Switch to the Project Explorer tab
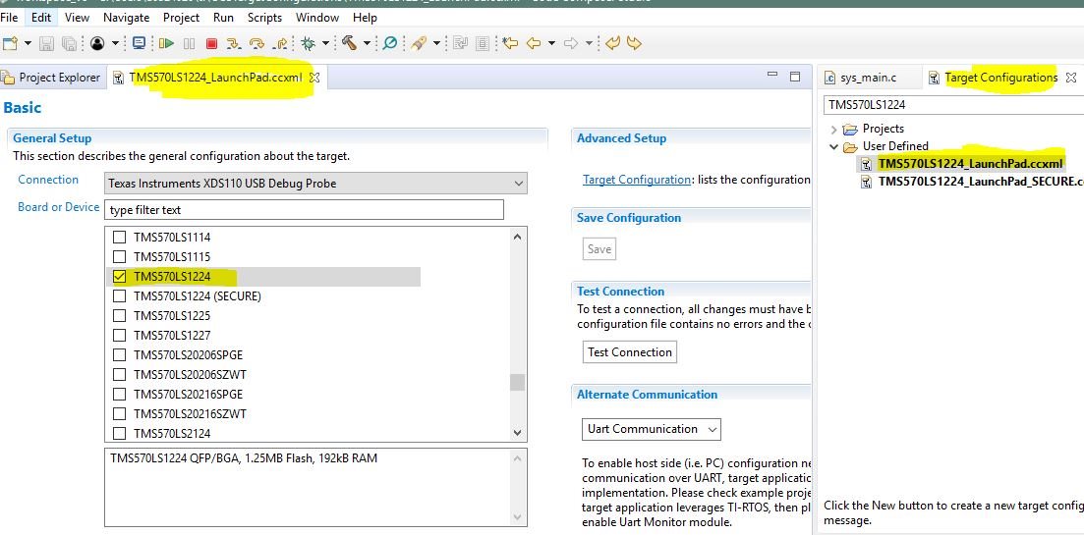 coord(52,78)
